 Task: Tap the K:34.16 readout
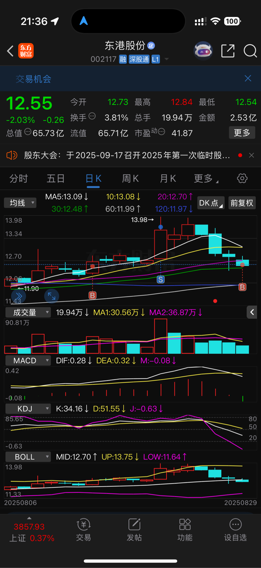pos(72,408)
